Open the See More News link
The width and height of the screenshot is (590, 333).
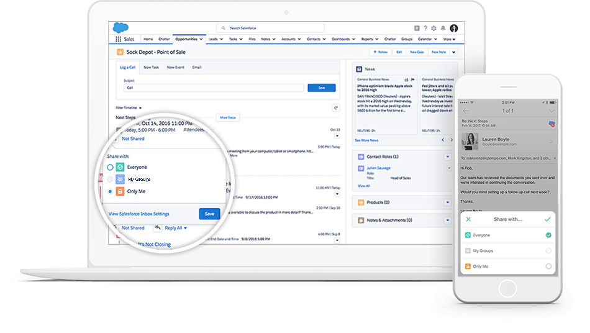(366, 140)
